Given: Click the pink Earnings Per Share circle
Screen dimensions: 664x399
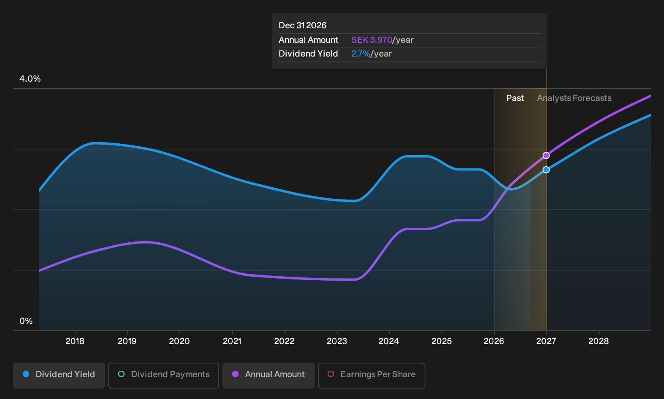Looking at the screenshot, I should [331, 374].
